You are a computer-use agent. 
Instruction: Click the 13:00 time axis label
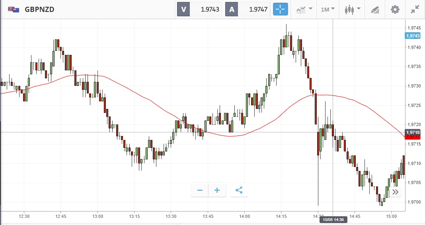pos(97,216)
